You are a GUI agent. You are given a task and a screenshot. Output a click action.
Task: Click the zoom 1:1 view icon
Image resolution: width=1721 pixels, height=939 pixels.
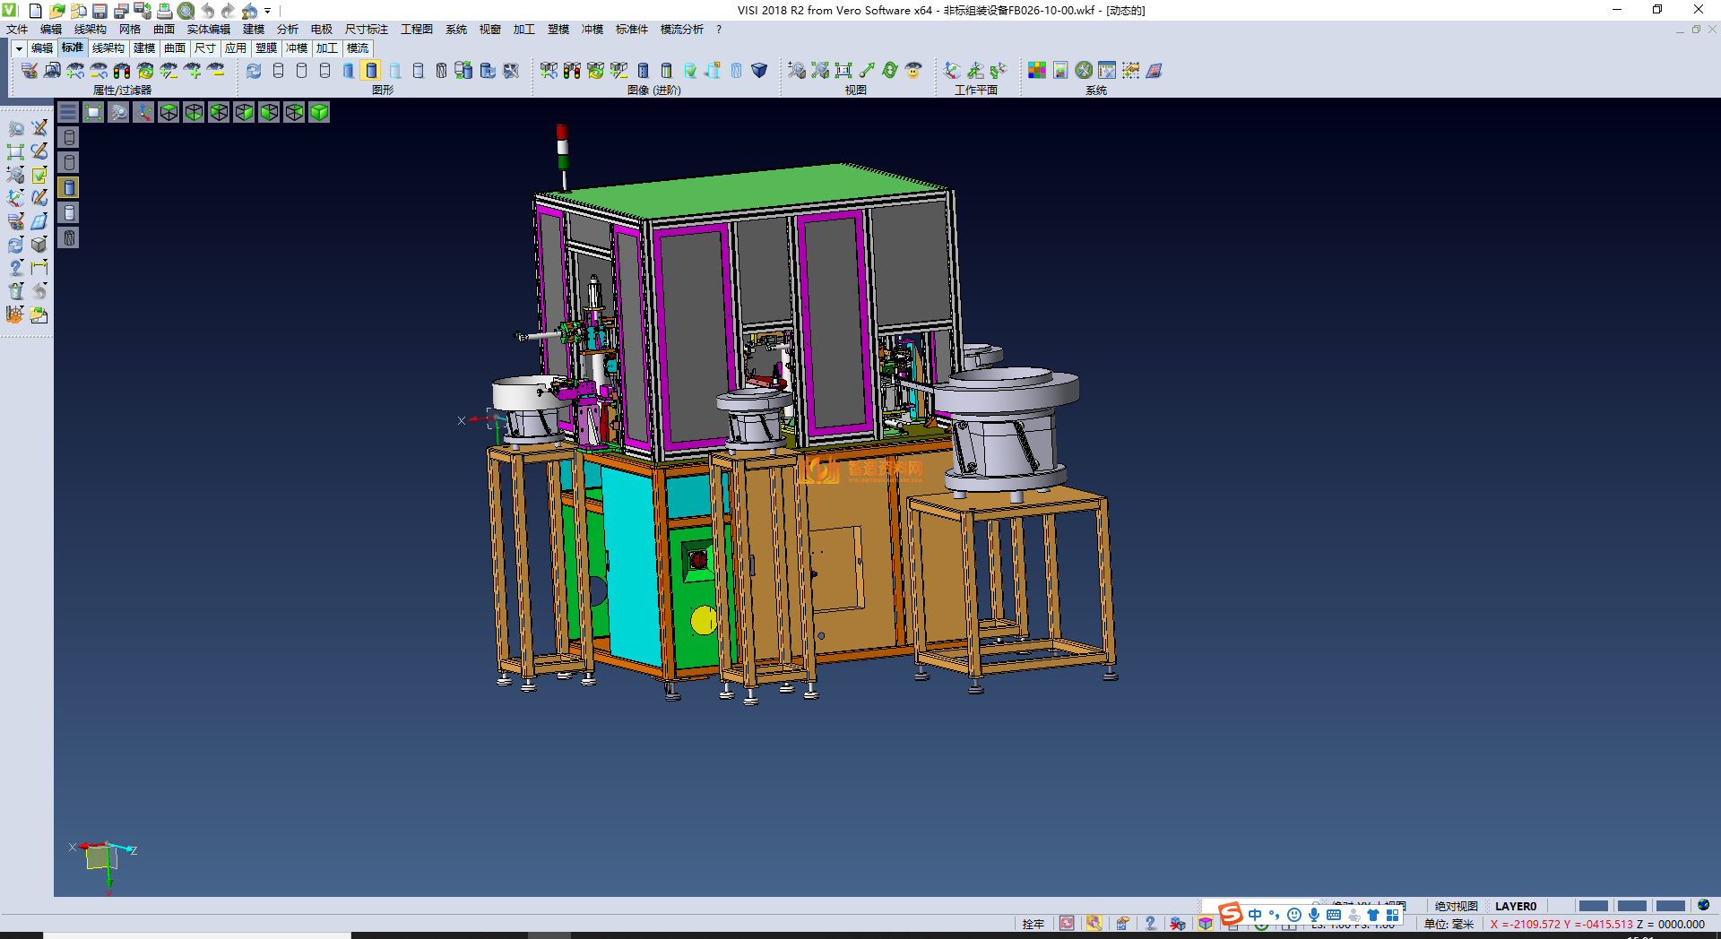(x=843, y=70)
